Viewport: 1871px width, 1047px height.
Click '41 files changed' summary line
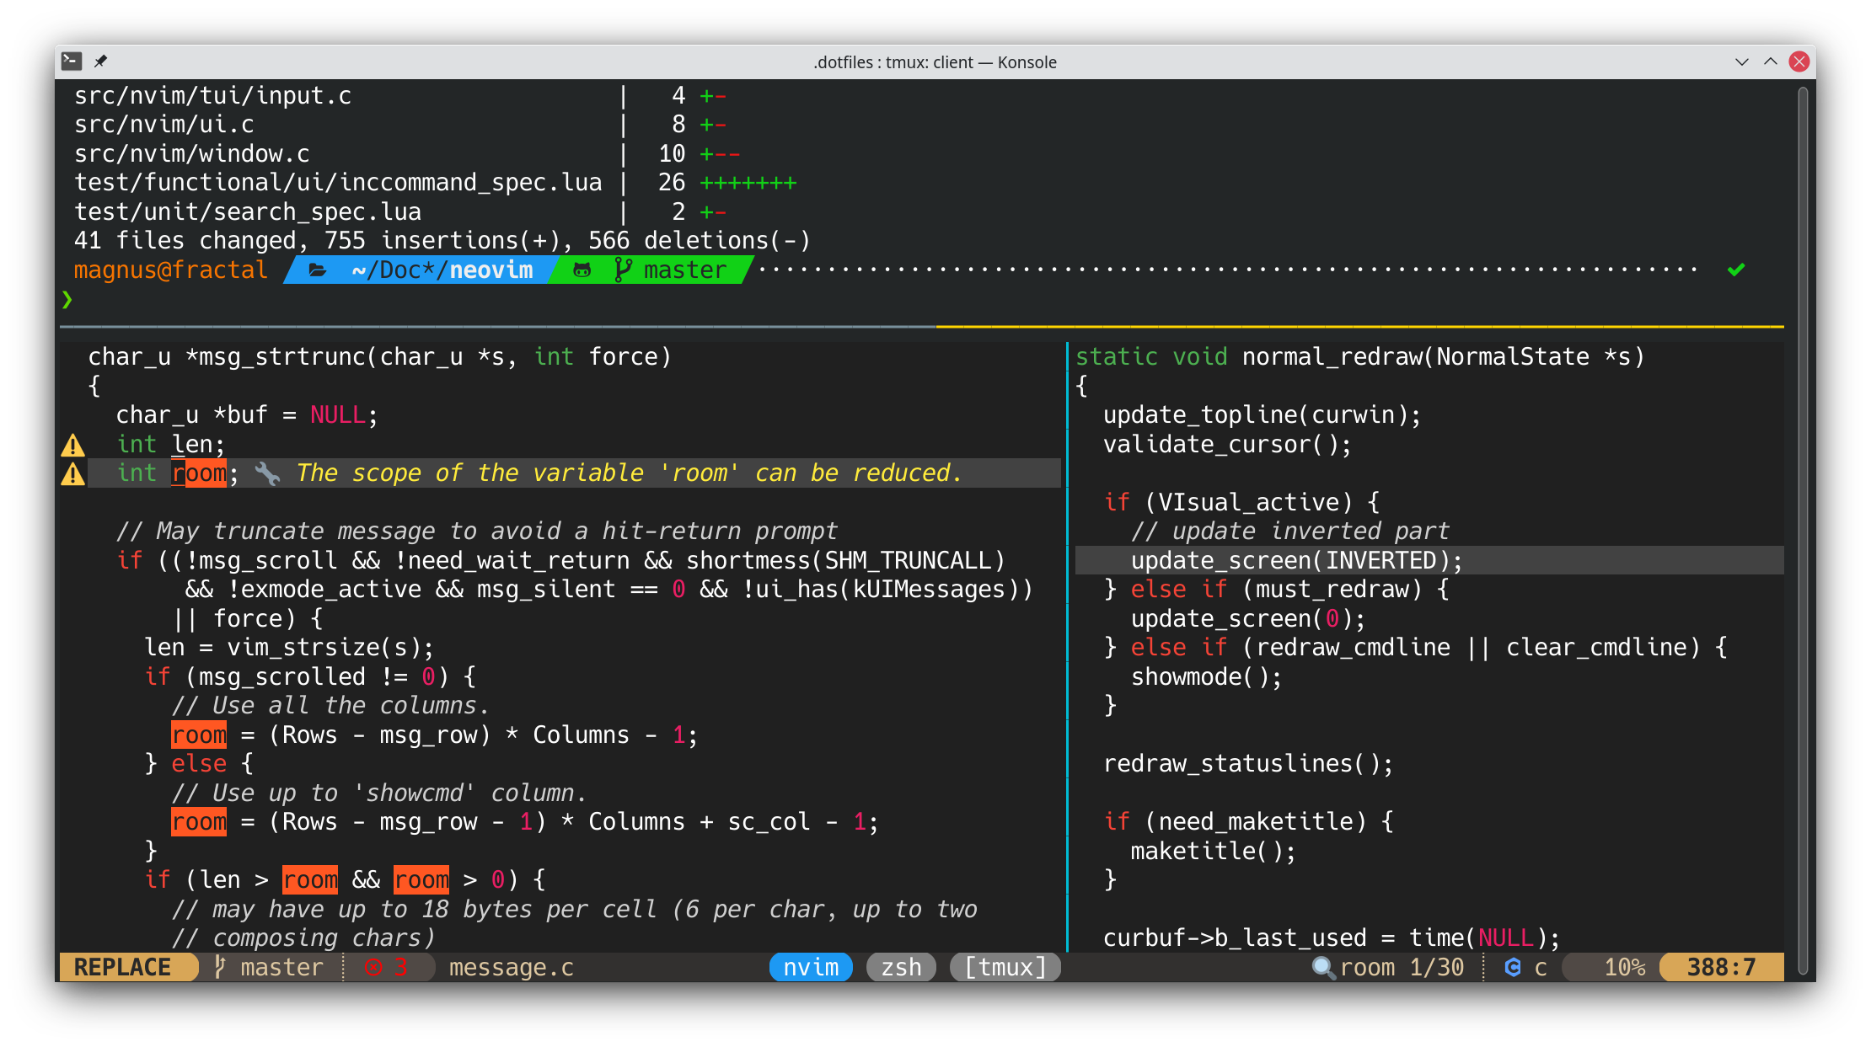[442, 241]
